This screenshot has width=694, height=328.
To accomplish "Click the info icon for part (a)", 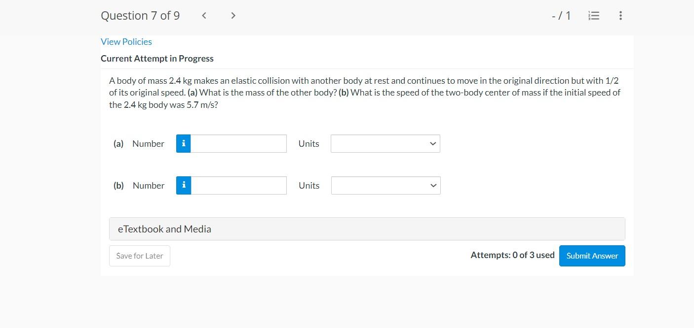I will tap(184, 144).
